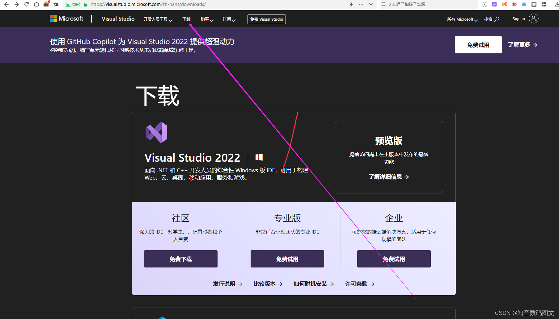Open the Weibo icon in browser toolbar

coord(514,4)
